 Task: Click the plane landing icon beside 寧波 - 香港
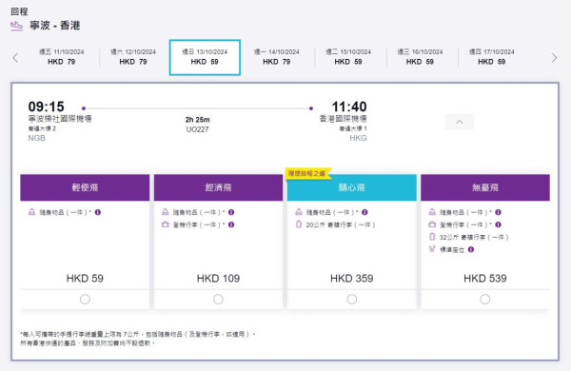click(16, 26)
